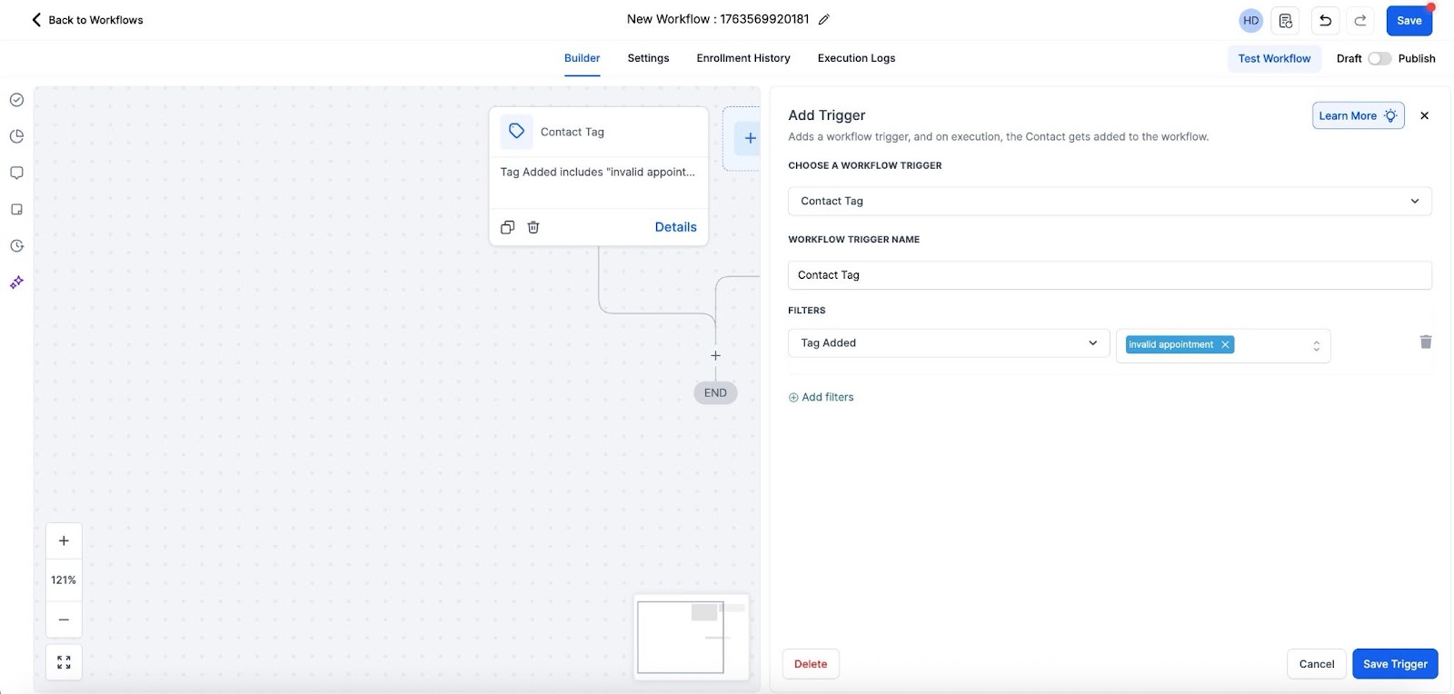The image size is (1454, 694).
Task: Switch to the Settings tab
Action: coord(648,58)
